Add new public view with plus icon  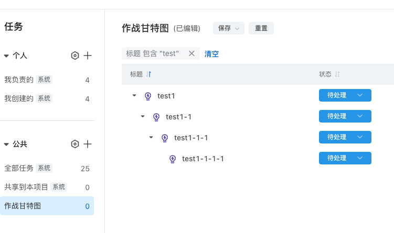coord(88,144)
